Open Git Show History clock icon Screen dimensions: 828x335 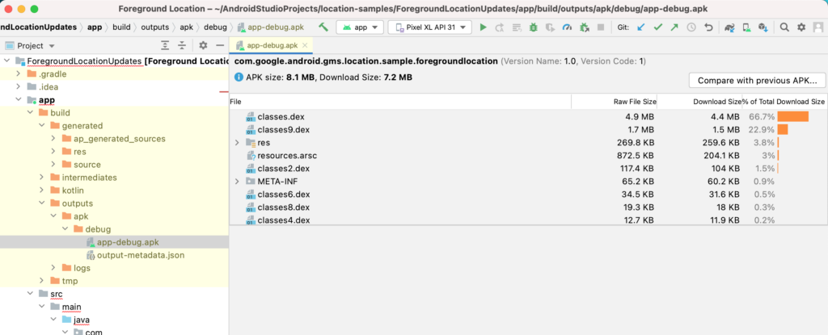pos(691,27)
